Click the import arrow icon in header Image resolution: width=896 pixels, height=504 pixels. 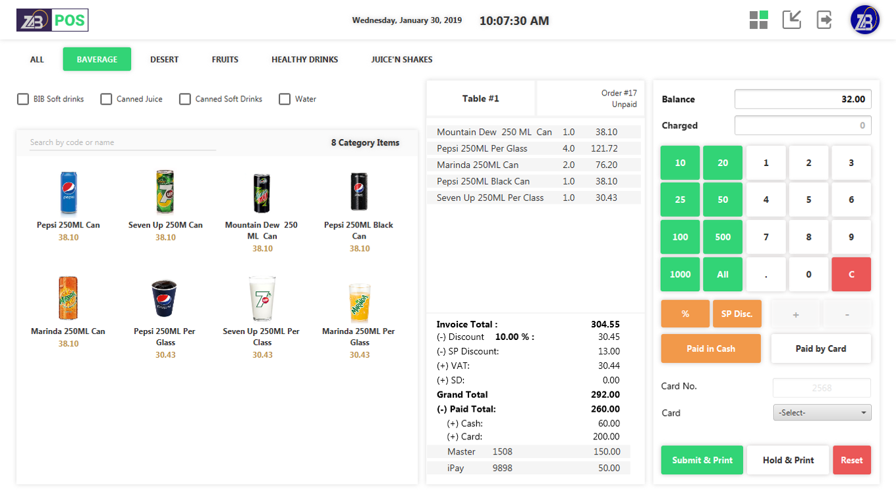point(791,20)
